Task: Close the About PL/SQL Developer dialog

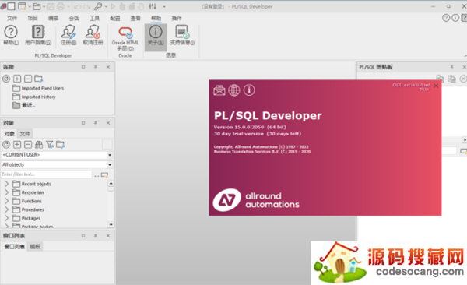Action: point(436,86)
